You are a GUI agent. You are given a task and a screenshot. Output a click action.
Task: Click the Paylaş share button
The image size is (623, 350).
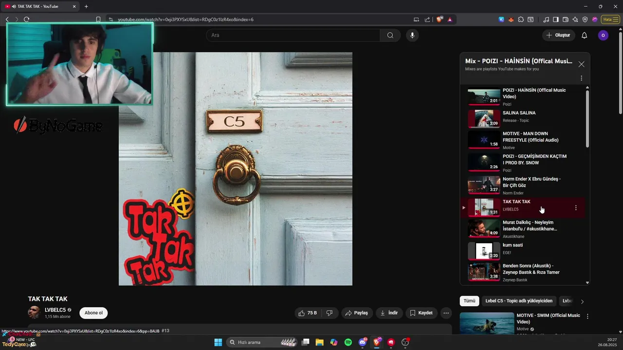tap(357, 313)
